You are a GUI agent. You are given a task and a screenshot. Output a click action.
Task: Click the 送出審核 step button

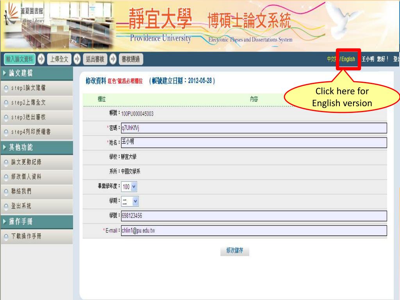(x=95, y=59)
